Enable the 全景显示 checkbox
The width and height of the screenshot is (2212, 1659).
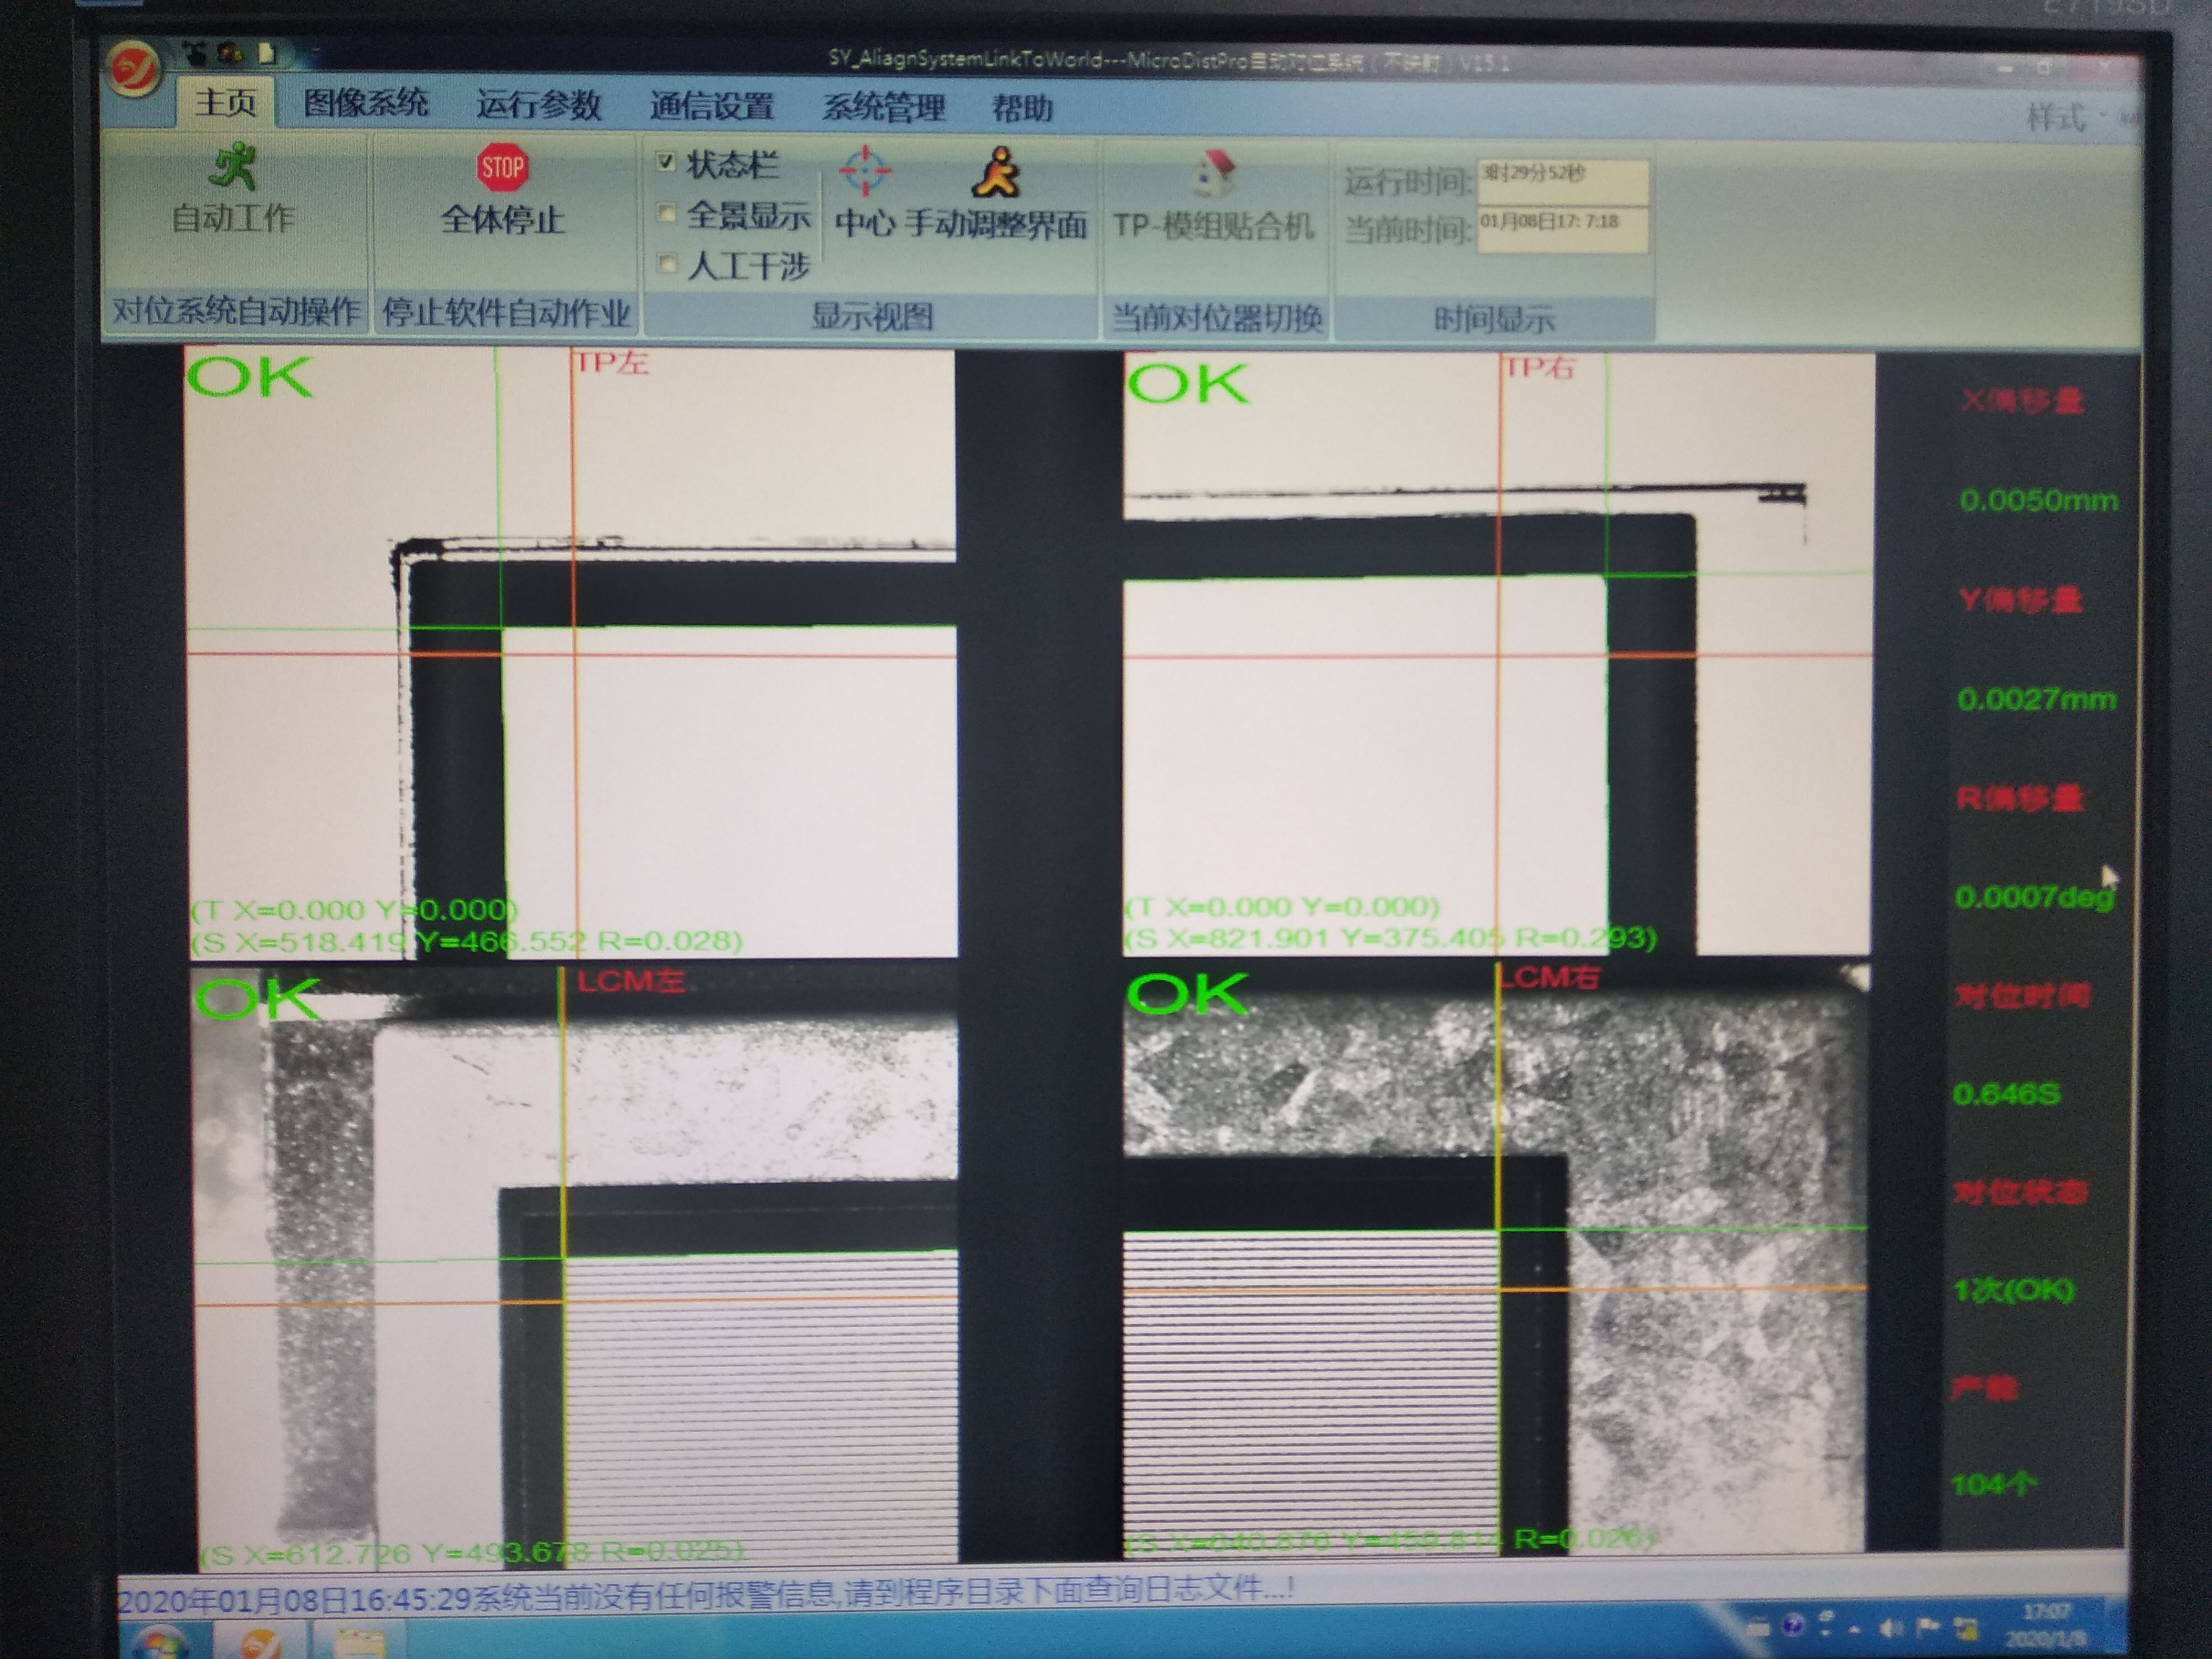tap(666, 212)
